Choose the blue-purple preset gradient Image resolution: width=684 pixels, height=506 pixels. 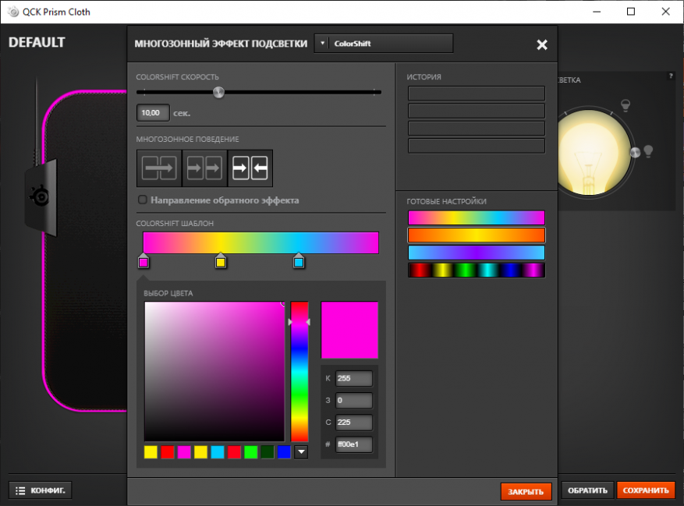(x=477, y=253)
